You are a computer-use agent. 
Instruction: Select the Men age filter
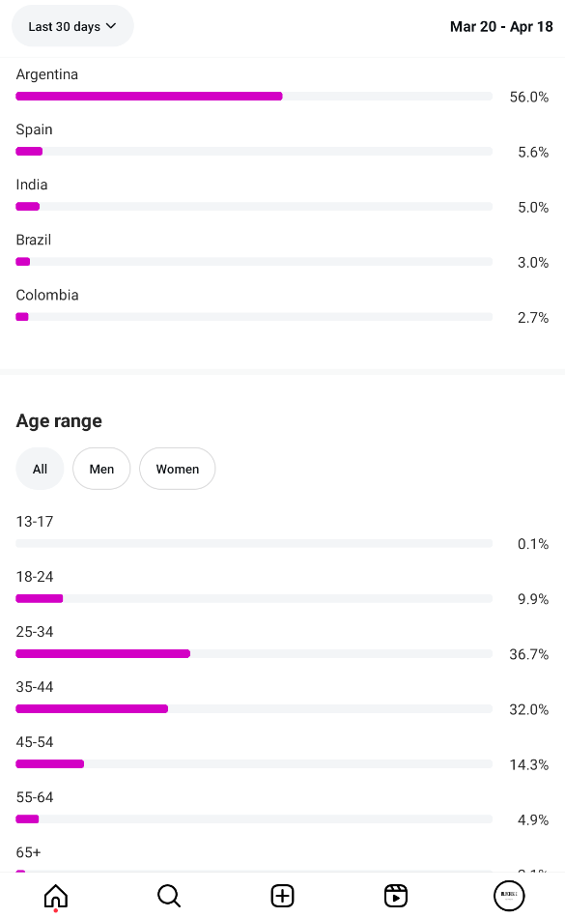(101, 469)
